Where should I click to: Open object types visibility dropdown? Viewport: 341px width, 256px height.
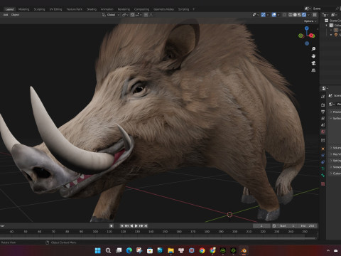(x=255, y=15)
